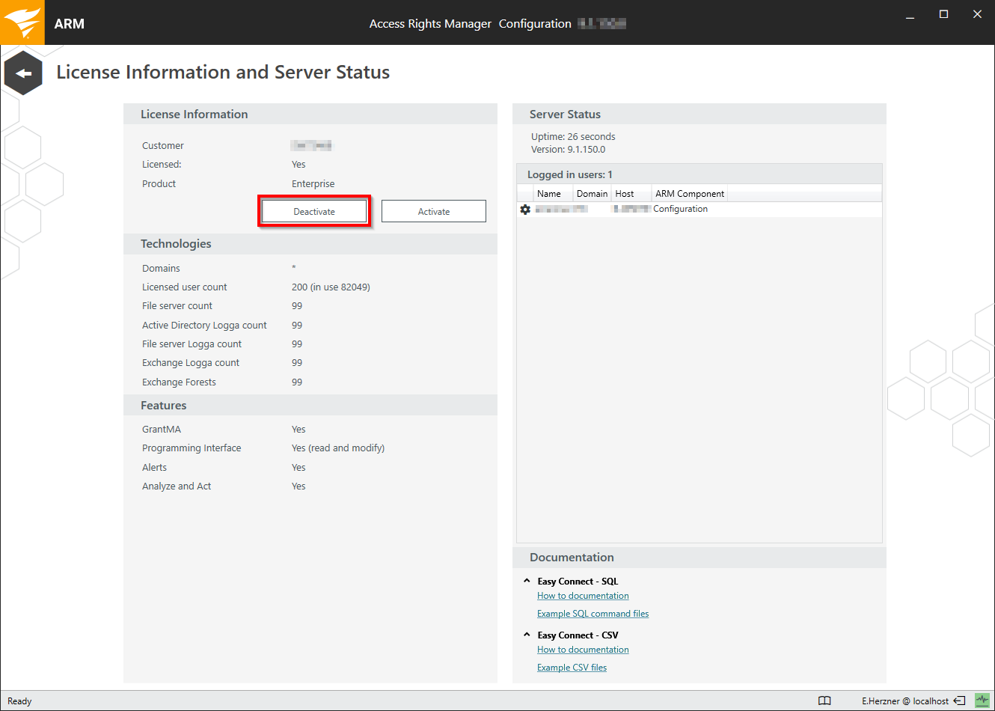
Task: Open the book documentation icon in status bar
Action: 824,701
